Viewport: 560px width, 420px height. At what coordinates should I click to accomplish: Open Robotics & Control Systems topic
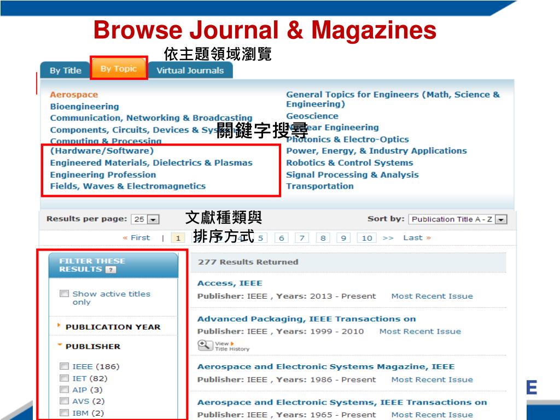point(349,163)
